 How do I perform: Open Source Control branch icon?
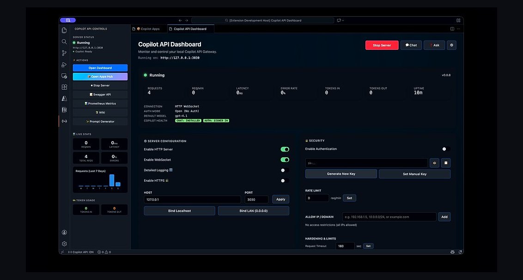(x=64, y=53)
